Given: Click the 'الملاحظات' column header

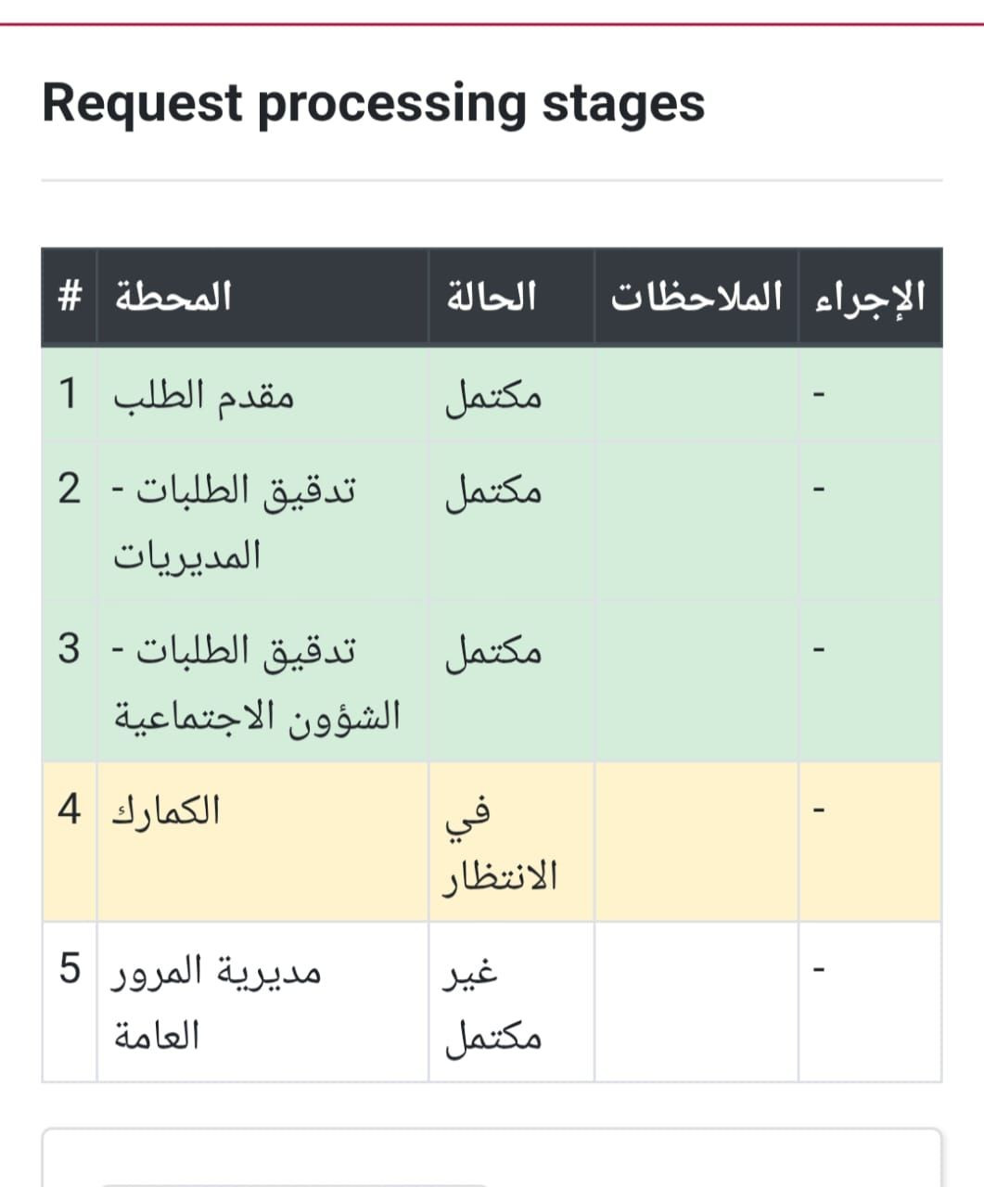Looking at the screenshot, I should click(x=696, y=297).
